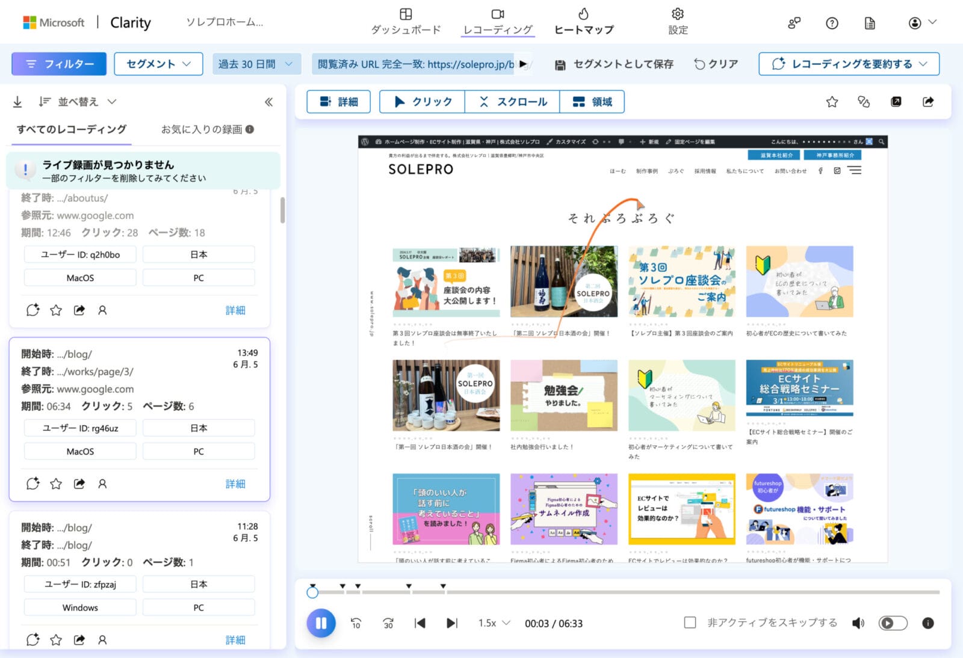Collapse the recordings list panel
This screenshot has width=963, height=658.
click(268, 102)
